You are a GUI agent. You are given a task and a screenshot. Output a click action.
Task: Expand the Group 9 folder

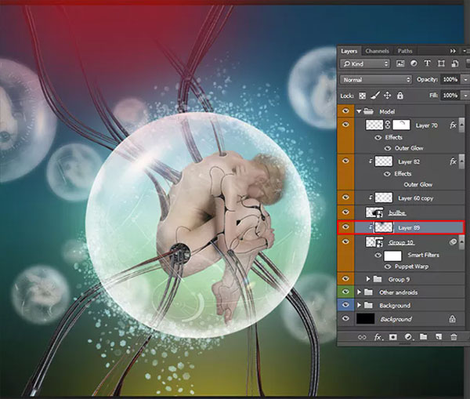[368, 279]
